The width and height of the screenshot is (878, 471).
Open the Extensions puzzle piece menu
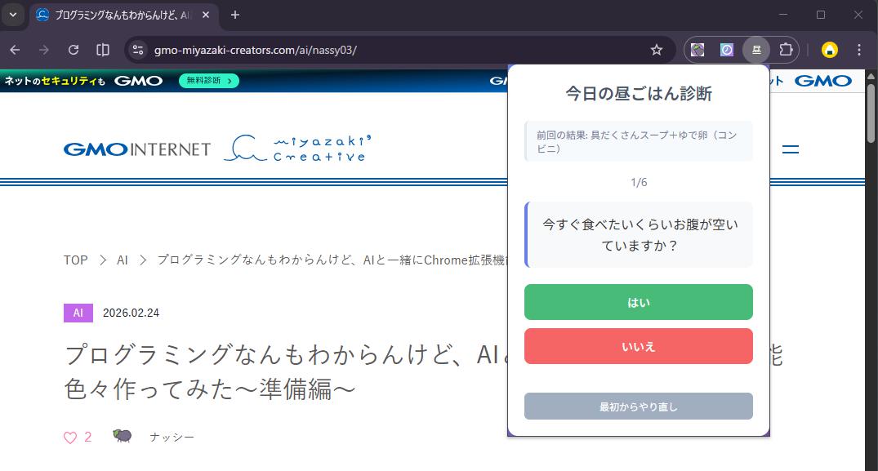[786, 50]
